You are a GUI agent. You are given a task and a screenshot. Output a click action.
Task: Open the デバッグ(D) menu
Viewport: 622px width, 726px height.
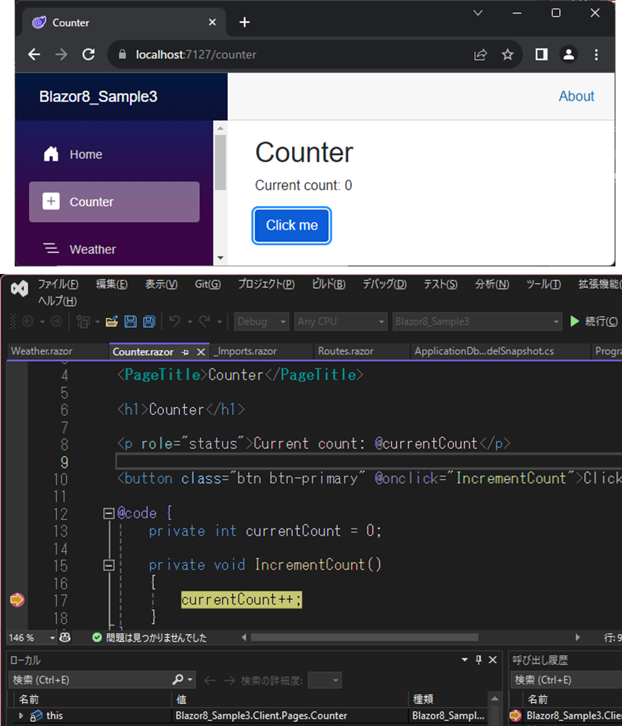(384, 284)
